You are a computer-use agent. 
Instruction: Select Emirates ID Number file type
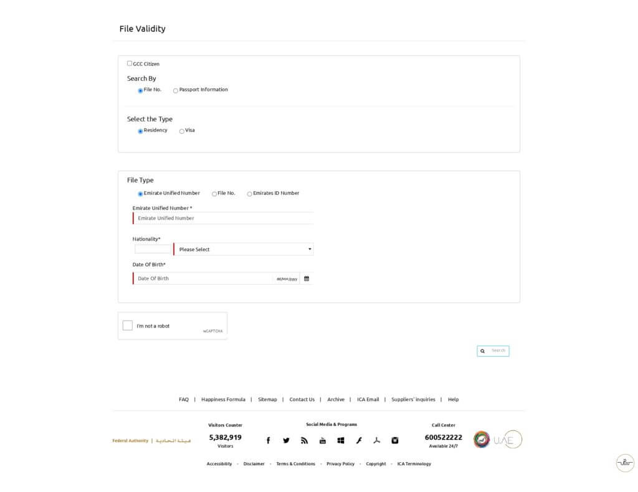pos(250,194)
